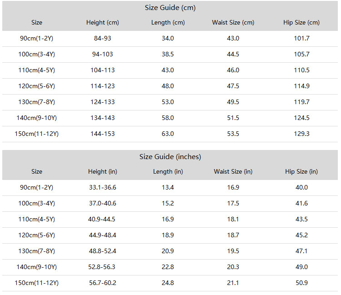341x295 pixels.
Task: Click the waist value 47.5
Action: coord(233,86)
